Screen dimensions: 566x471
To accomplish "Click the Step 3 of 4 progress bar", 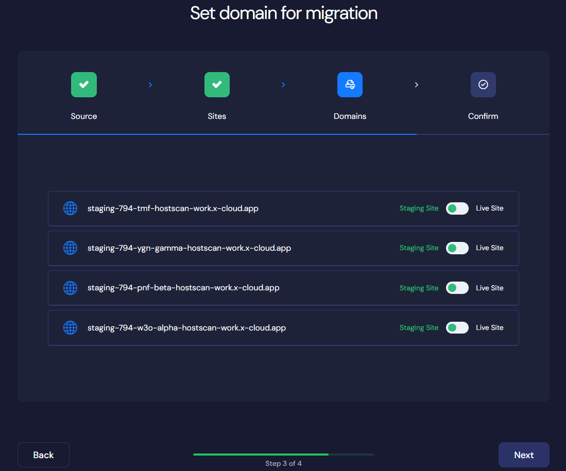I will [283, 455].
